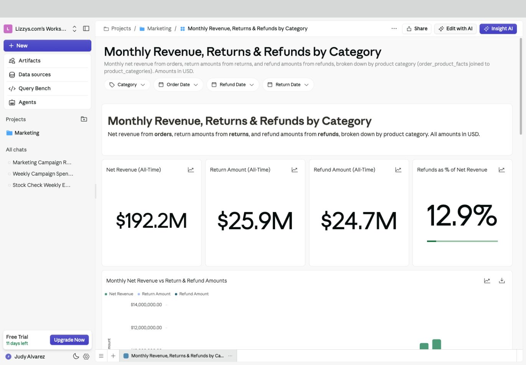Screen dimensions: 526x365
Task: Expand the Refund Date filter dropdown
Action: [x=233, y=85]
